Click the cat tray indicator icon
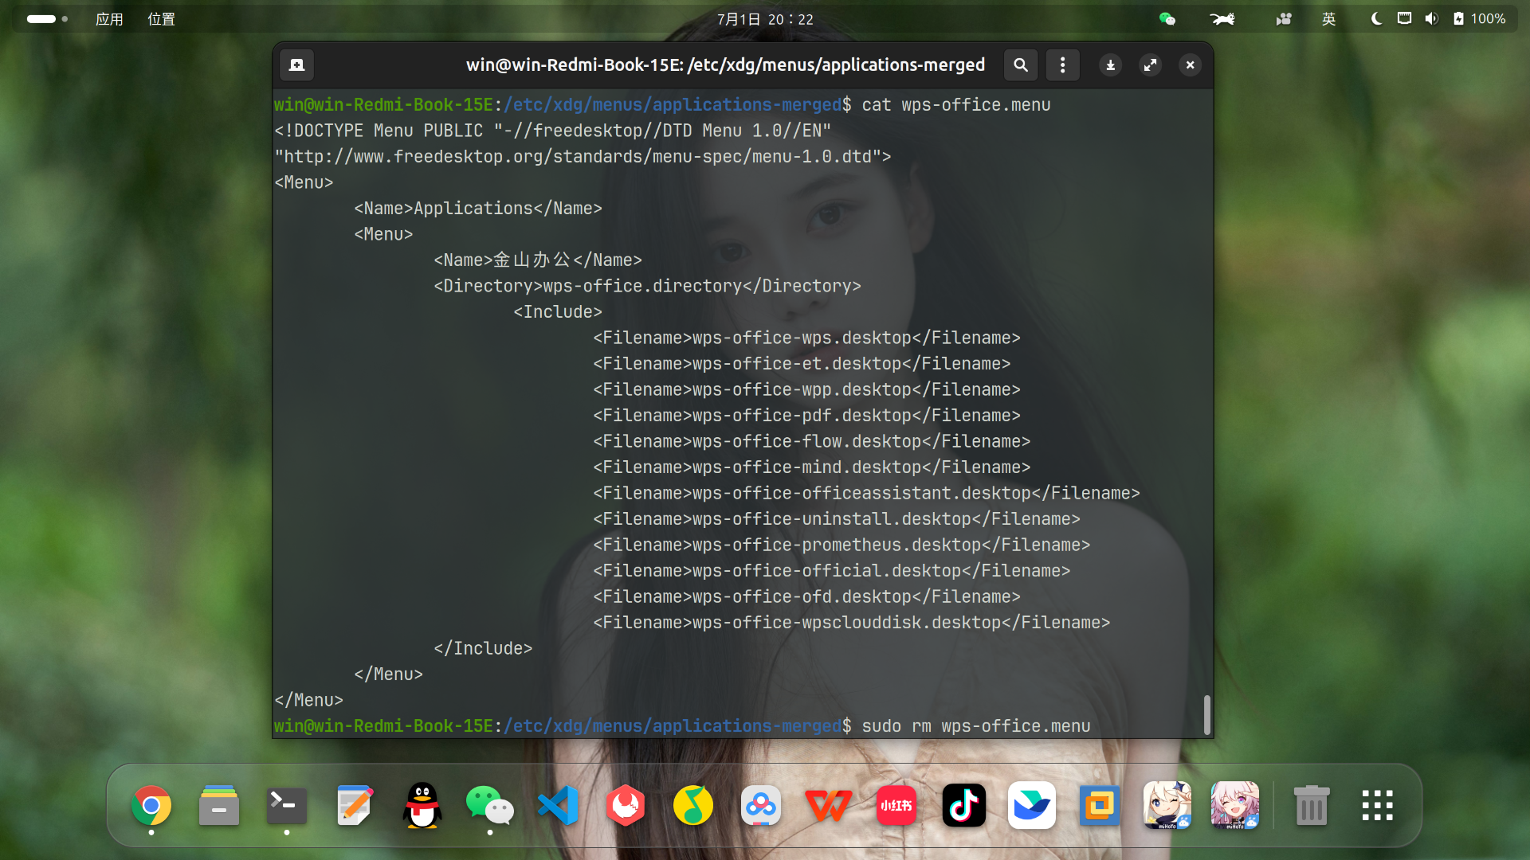 click(1222, 19)
